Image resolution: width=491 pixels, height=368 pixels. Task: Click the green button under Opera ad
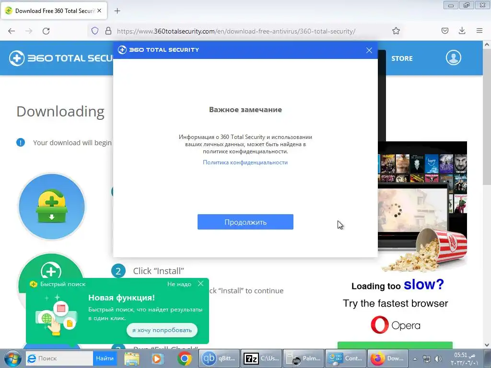[395, 345]
